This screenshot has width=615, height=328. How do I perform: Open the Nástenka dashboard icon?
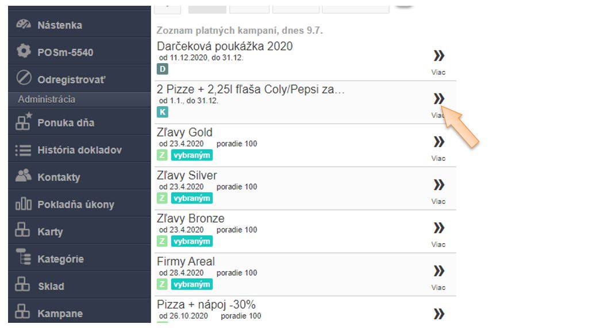pyautogui.click(x=24, y=25)
